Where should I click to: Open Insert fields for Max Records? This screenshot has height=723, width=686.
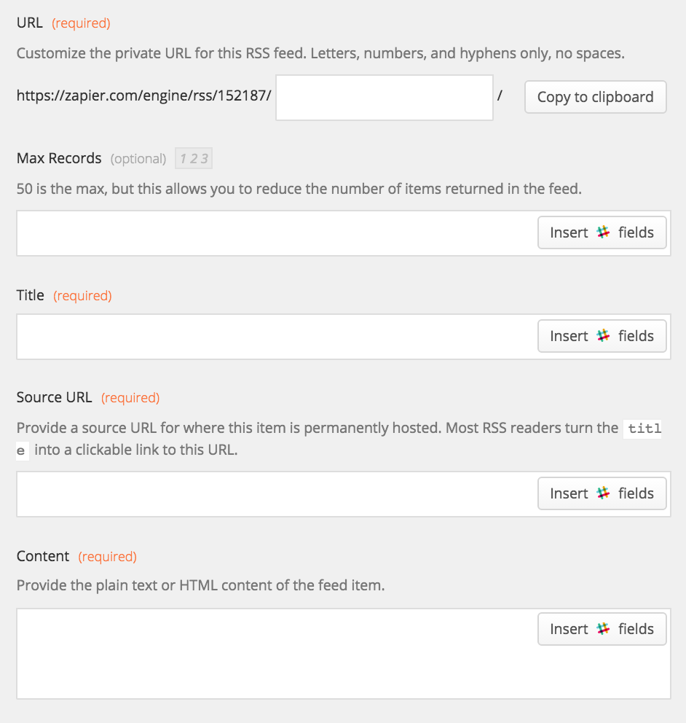click(x=602, y=232)
